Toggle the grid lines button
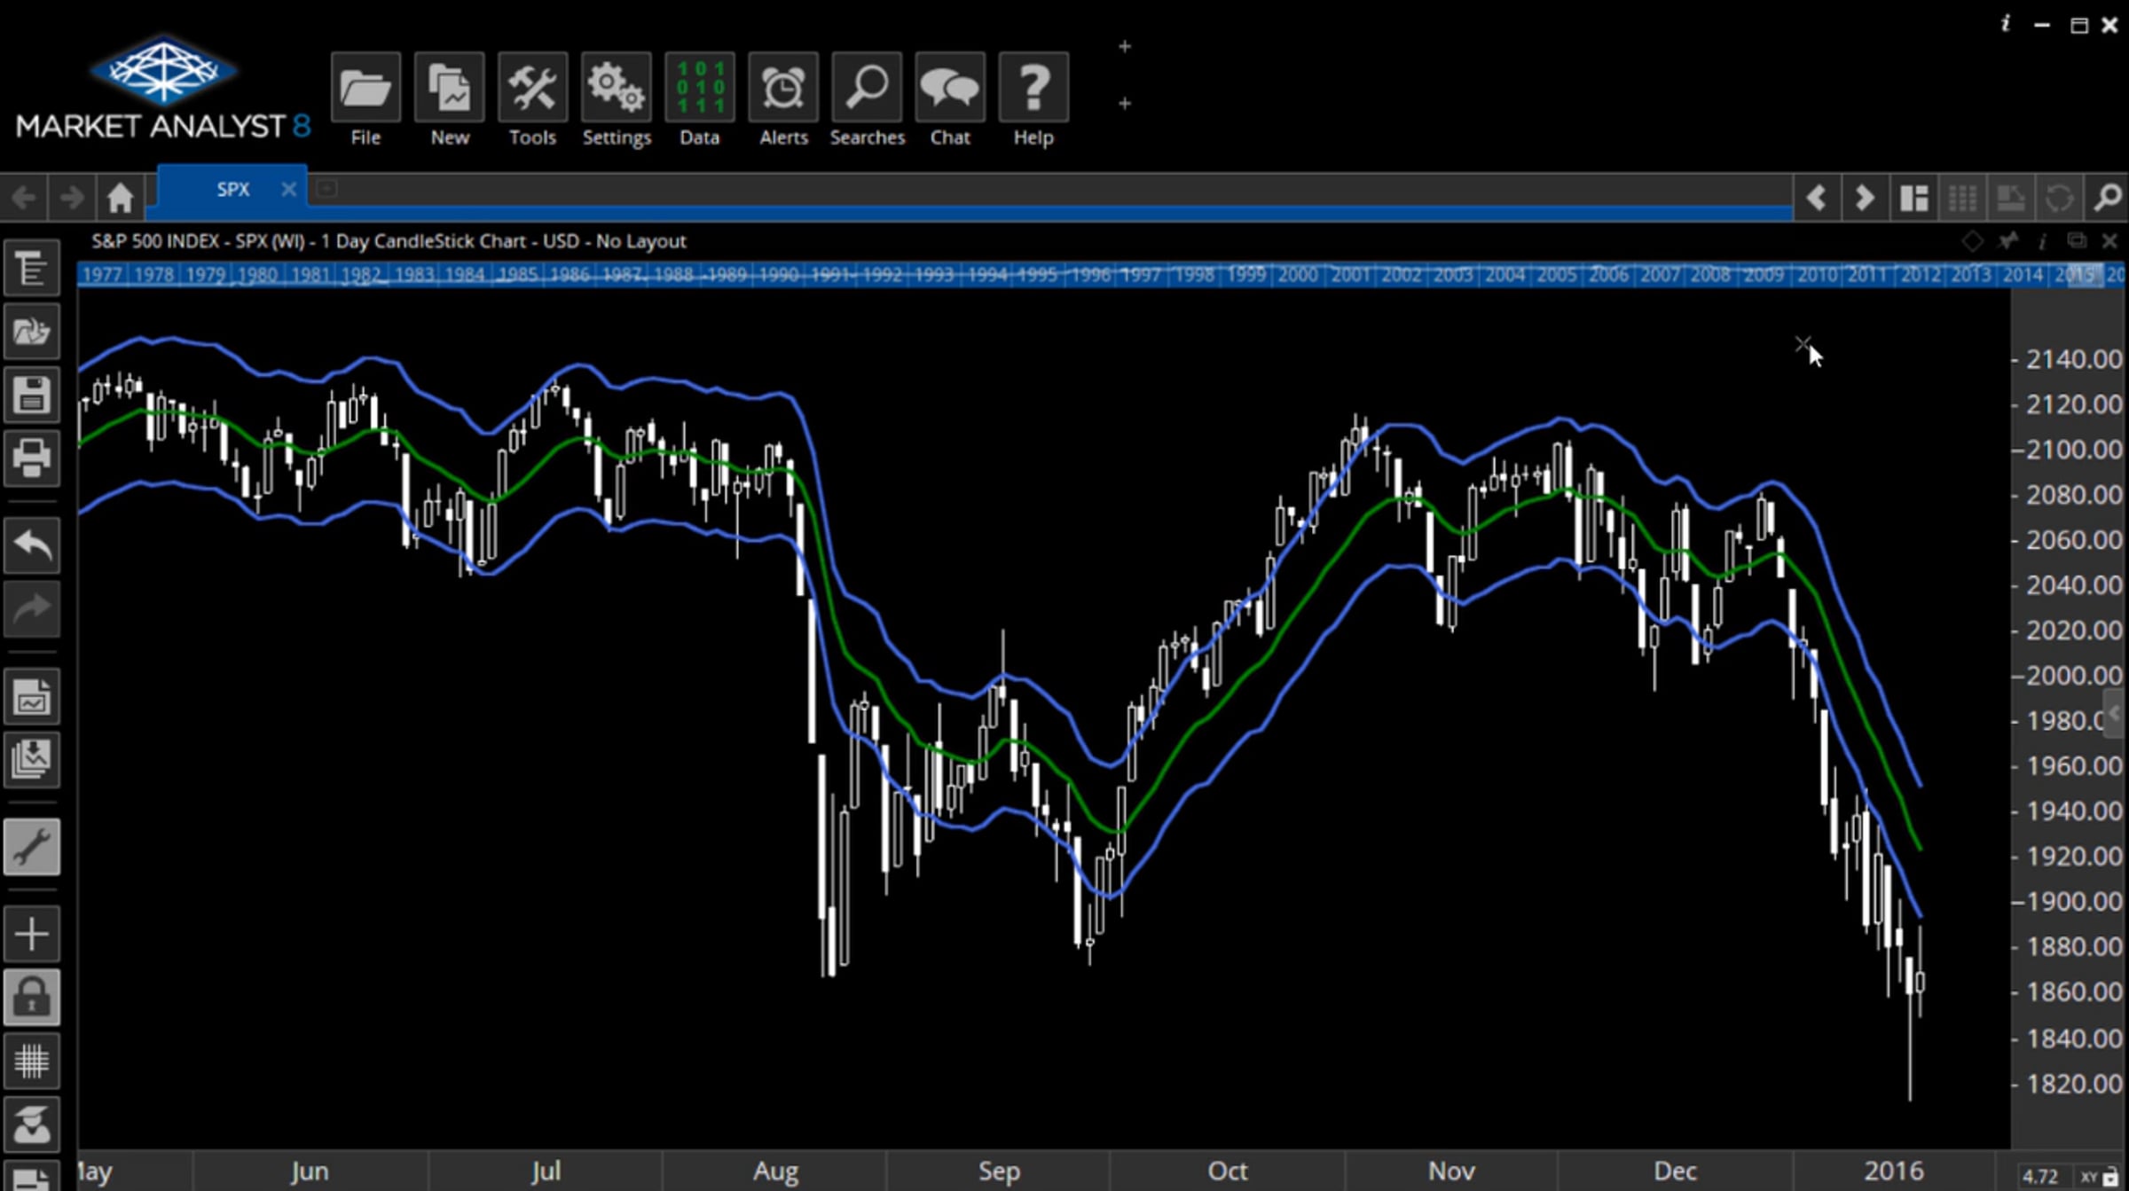 pyautogui.click(x=32, y=1061)
